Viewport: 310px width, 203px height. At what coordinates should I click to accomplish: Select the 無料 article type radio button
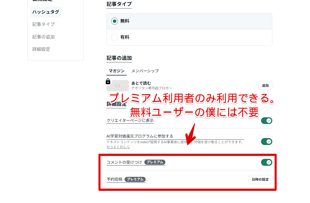point(115,21)
